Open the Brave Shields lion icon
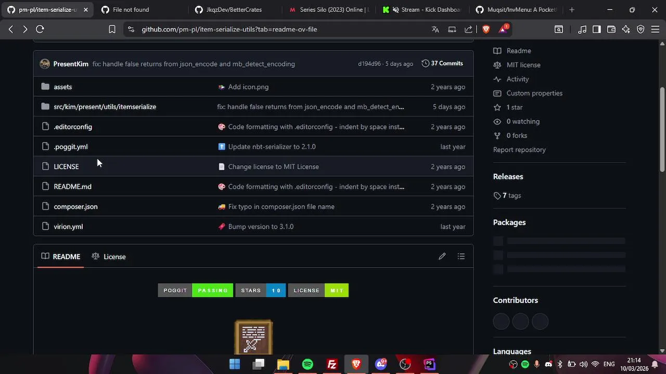Image resolution: width=666 pixels, height=374 pixels. click(x=486, y=29)
